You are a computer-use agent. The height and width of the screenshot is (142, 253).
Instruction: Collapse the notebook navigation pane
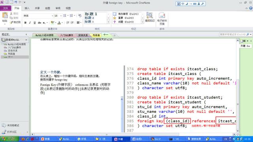[x=26, y=34]
